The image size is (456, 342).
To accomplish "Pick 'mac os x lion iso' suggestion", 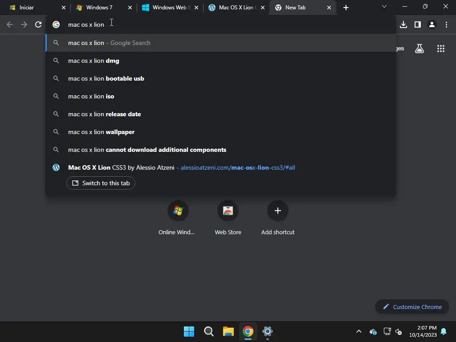I will (221, 96).
